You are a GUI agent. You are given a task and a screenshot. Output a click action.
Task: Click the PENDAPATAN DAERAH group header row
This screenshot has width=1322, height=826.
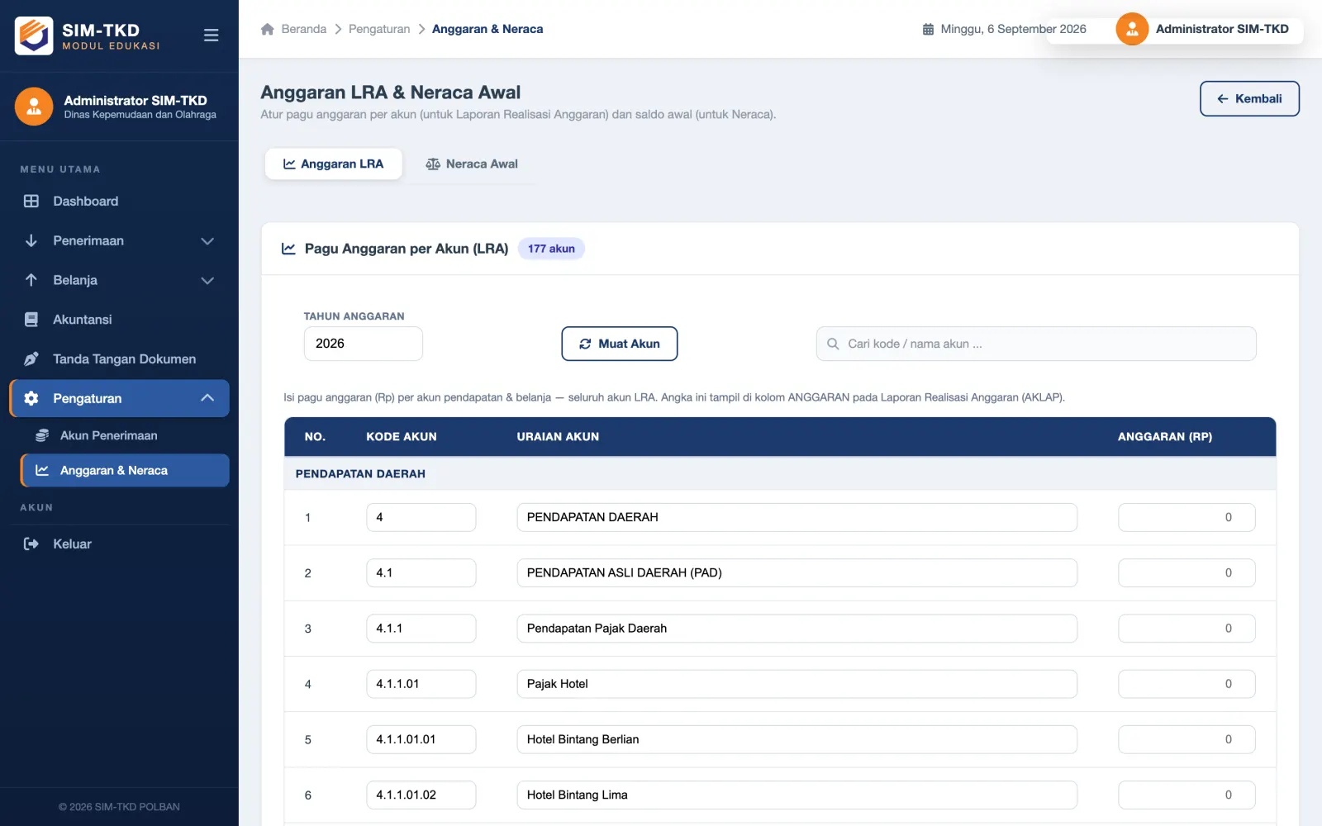[780, 473]
